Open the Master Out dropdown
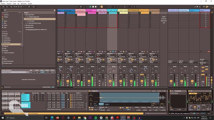The height and width of the screenshot is (120, 214). pos(205,64)
